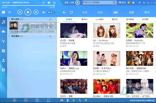This screenshot has height=103, width=156.
Task: Select the MV推荐 sub-tab
Action: pos(69,19)
